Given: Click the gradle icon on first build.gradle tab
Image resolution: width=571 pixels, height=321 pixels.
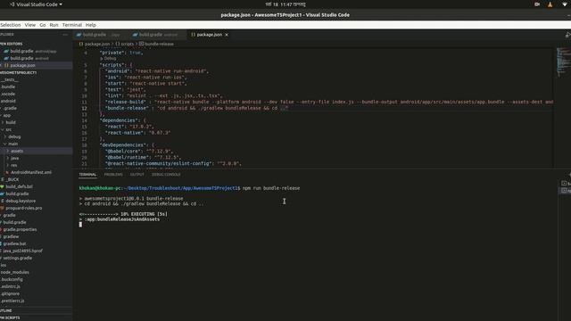Looking at the screenshot, I should [79, 35].
